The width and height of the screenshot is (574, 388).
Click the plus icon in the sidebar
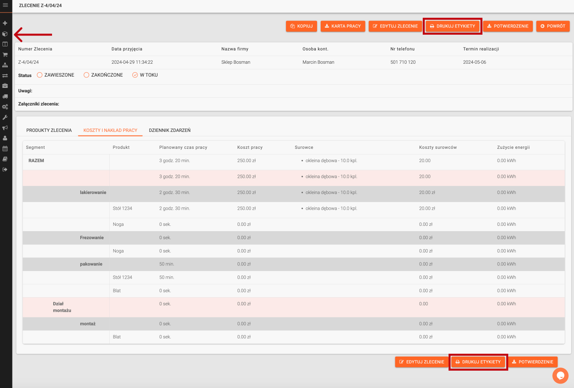[x=5, y=23]
